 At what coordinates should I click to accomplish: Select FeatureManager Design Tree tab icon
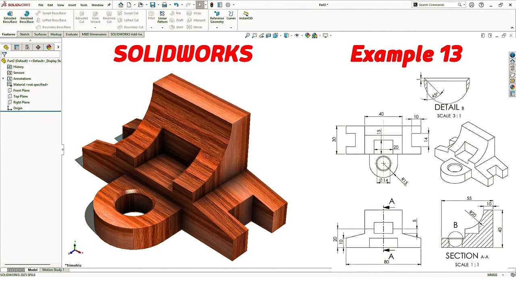tap(6, 47)
